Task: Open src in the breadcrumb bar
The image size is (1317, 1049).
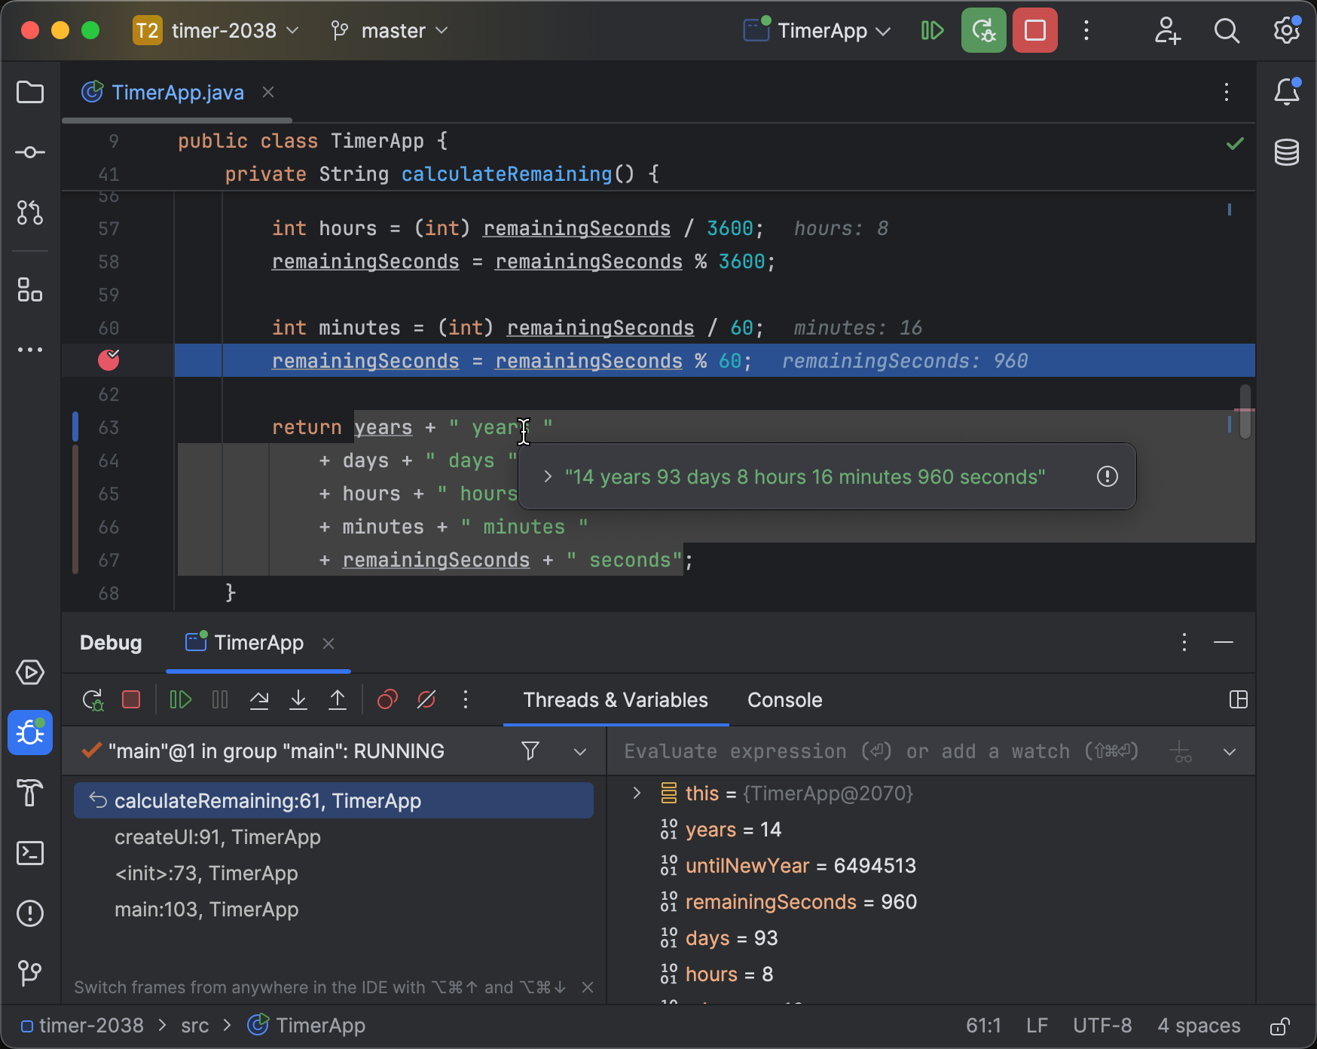Action: (194, 1026)
